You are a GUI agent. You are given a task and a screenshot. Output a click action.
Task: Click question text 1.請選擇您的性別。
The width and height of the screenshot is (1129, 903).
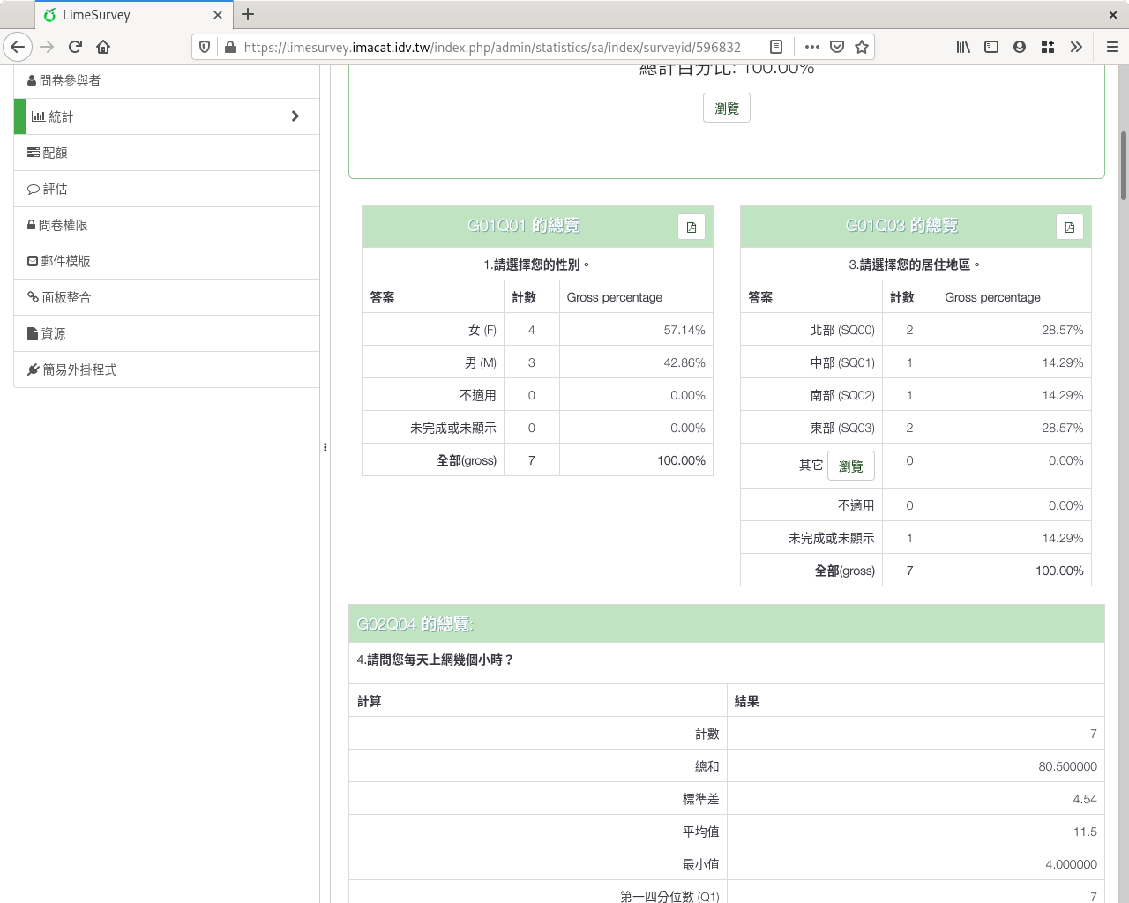click(x=537, y=264)
